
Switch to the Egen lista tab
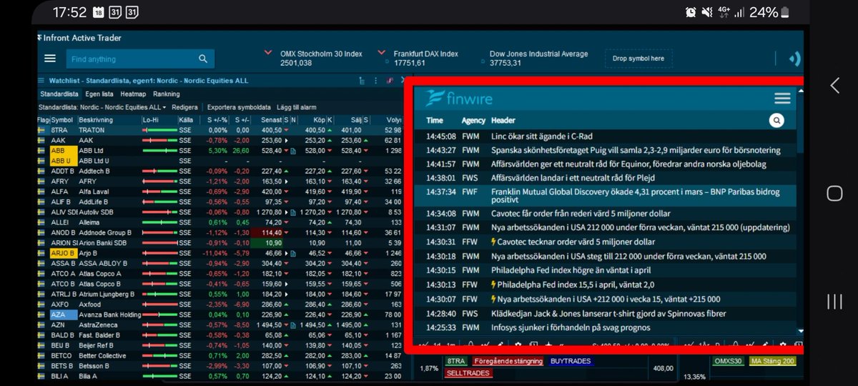pos(99,94)
